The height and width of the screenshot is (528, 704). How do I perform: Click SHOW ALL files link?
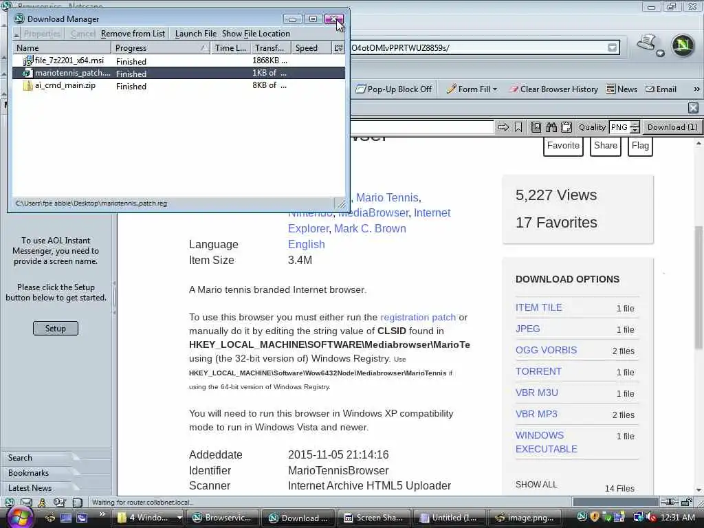[536, 485]
